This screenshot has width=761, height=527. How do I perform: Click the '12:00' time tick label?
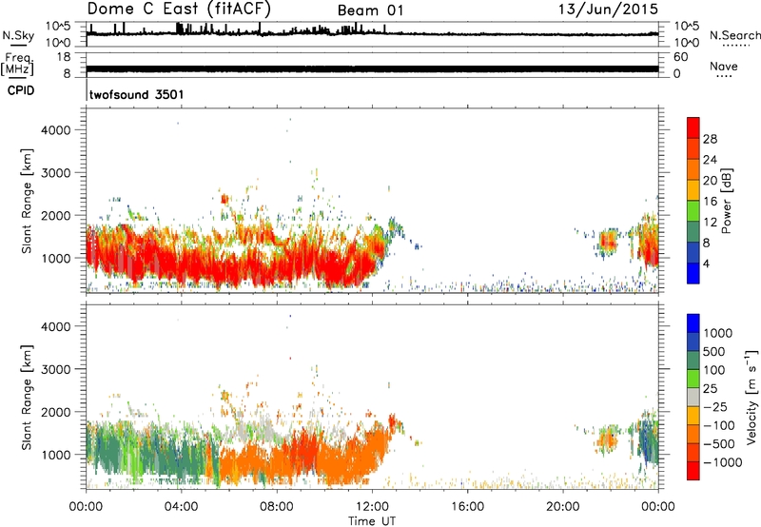pyautogui.click(x=372, y=507)
